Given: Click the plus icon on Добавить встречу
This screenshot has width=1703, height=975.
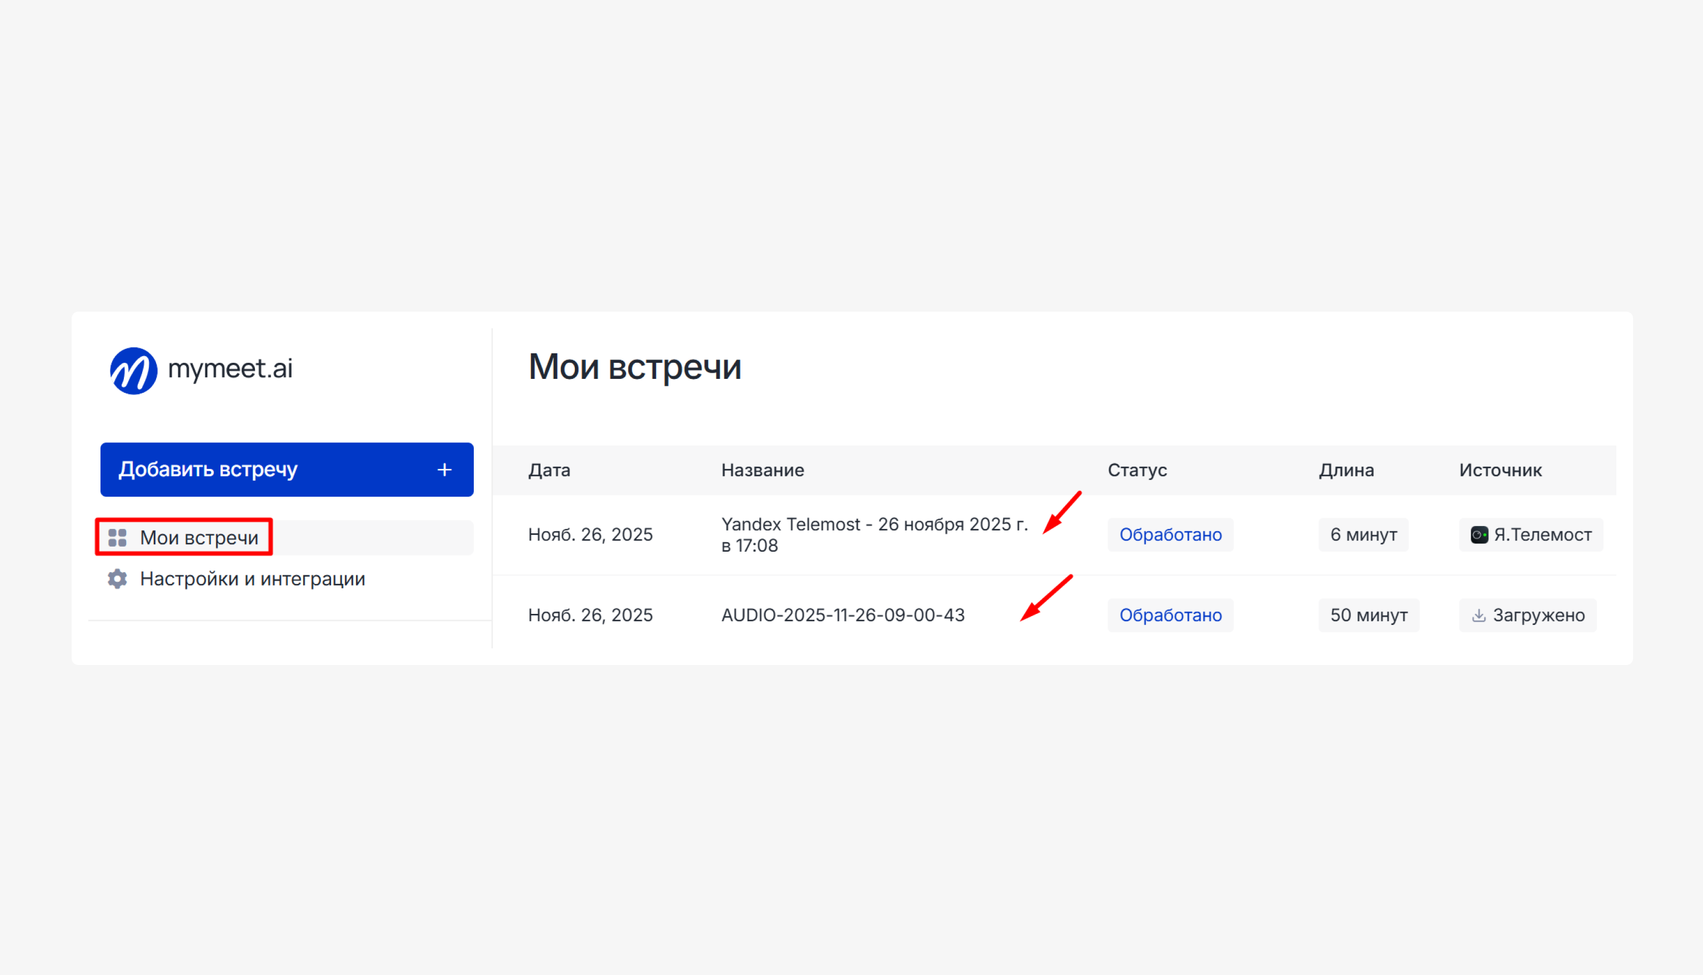Looking at the screenshot, I should coord(444,469).
